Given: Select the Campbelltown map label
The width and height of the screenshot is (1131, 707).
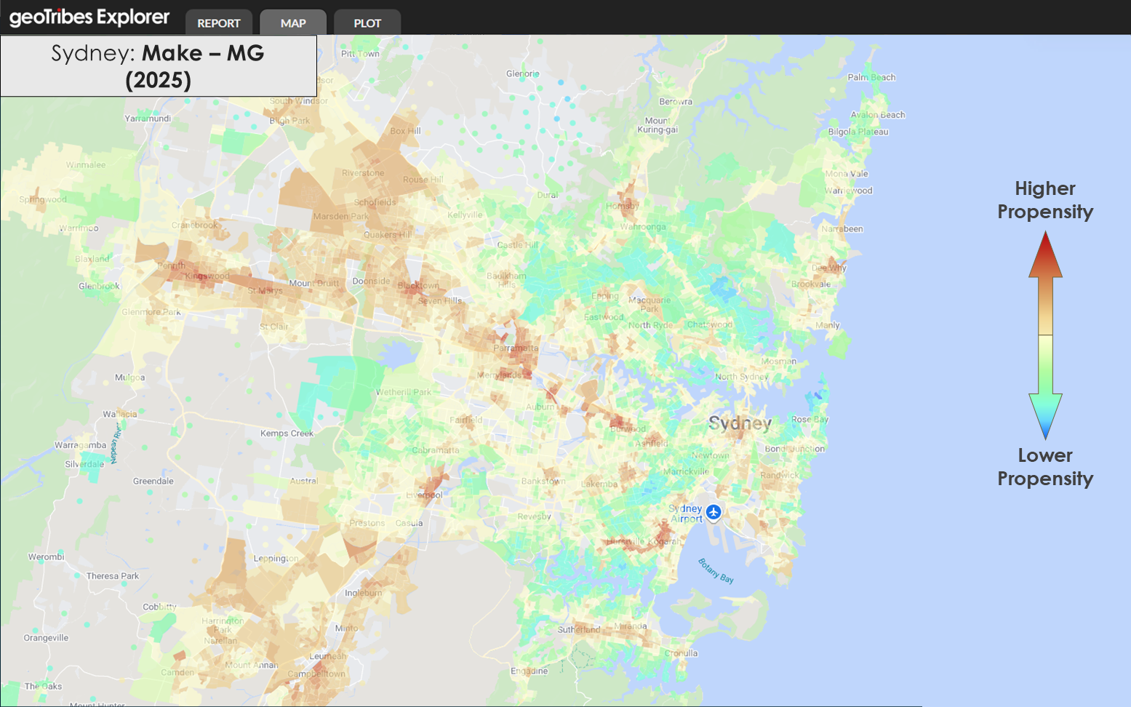Looking at the screenshot, I should [x=316, y=674].
